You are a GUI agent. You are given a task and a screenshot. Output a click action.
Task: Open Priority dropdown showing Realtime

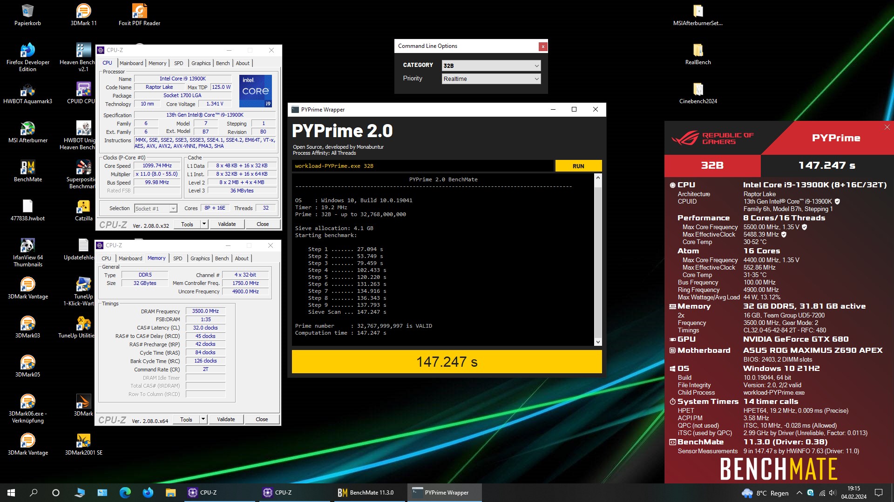pos(491,79)
